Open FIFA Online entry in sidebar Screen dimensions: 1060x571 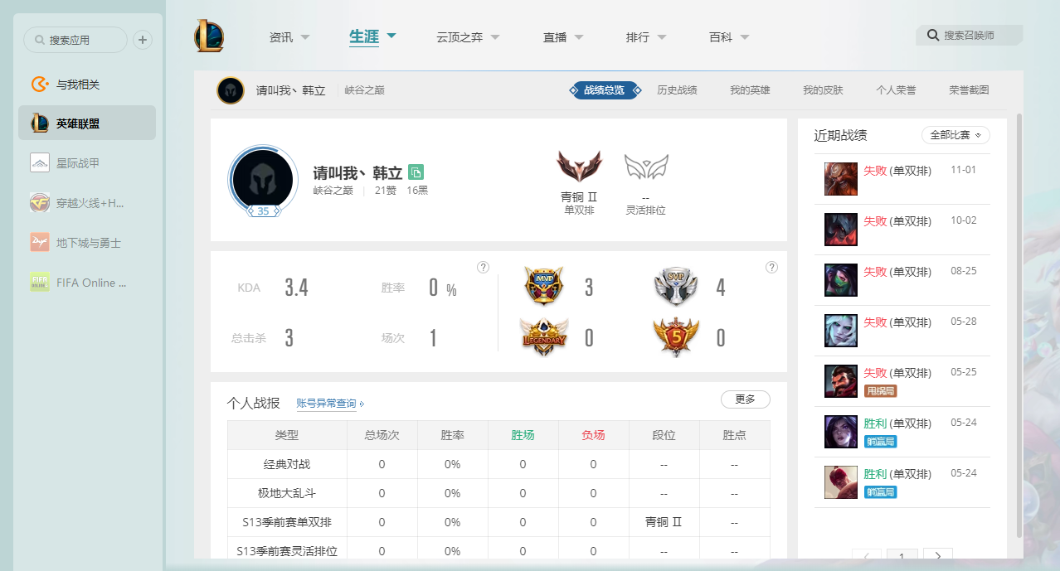pyautogui.click(x=87, y=283)
